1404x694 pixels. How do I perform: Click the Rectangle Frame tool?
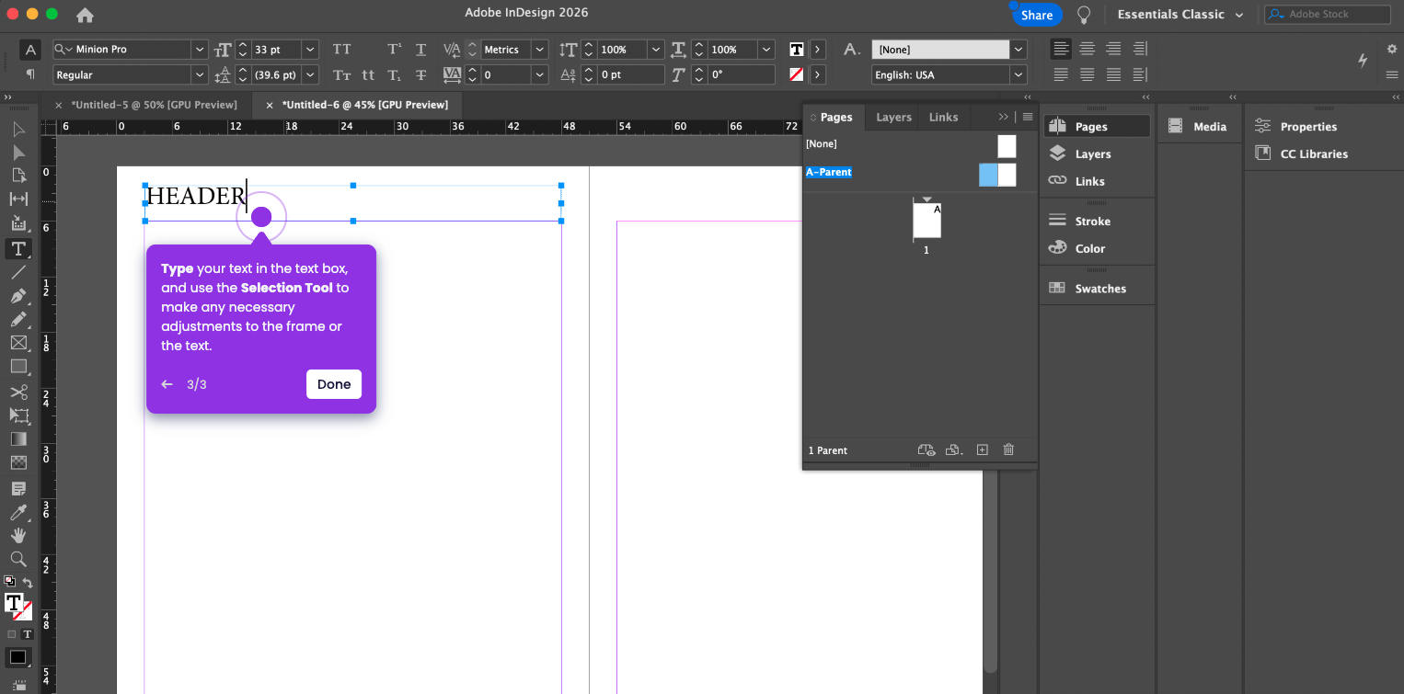(18, 343)
